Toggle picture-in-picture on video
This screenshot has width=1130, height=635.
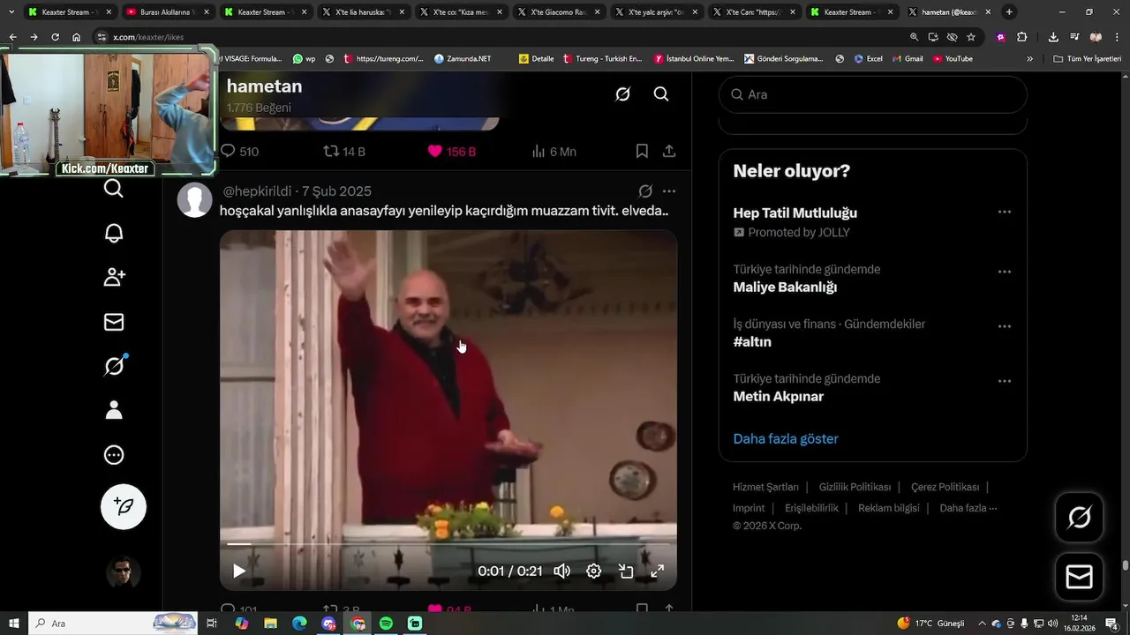(626, 571)
